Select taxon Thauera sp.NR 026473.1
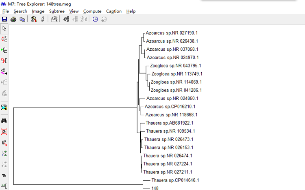This screenshot has width=305, height=190. 169,139
